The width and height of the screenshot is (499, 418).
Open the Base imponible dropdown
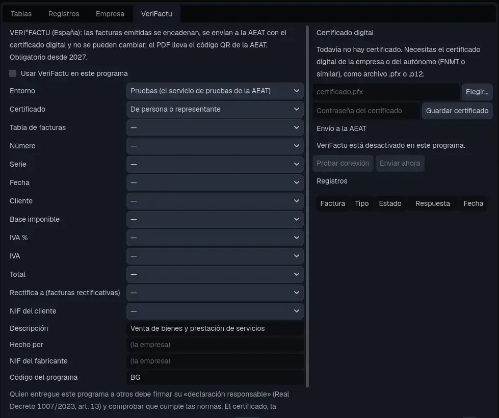215,219
